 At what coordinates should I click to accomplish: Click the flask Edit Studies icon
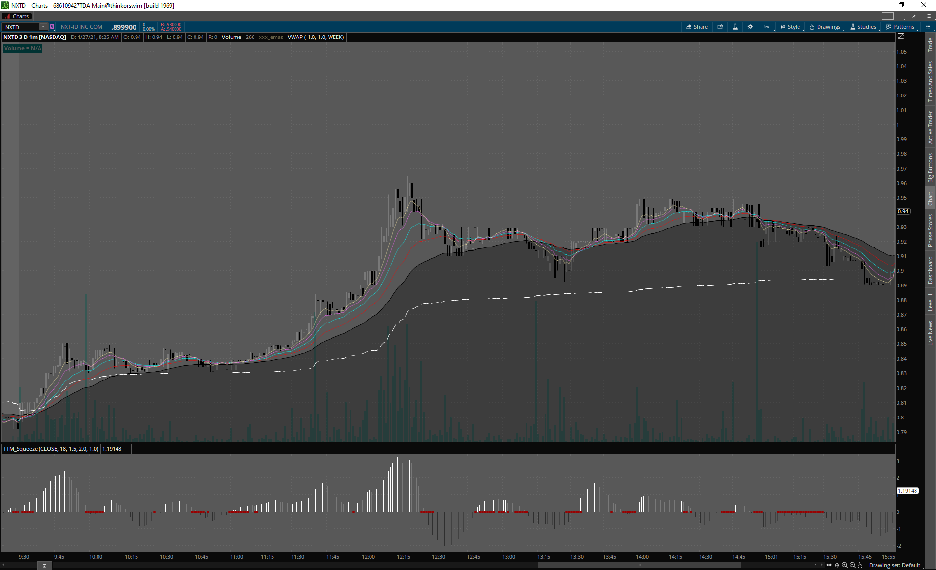point(735,27)
